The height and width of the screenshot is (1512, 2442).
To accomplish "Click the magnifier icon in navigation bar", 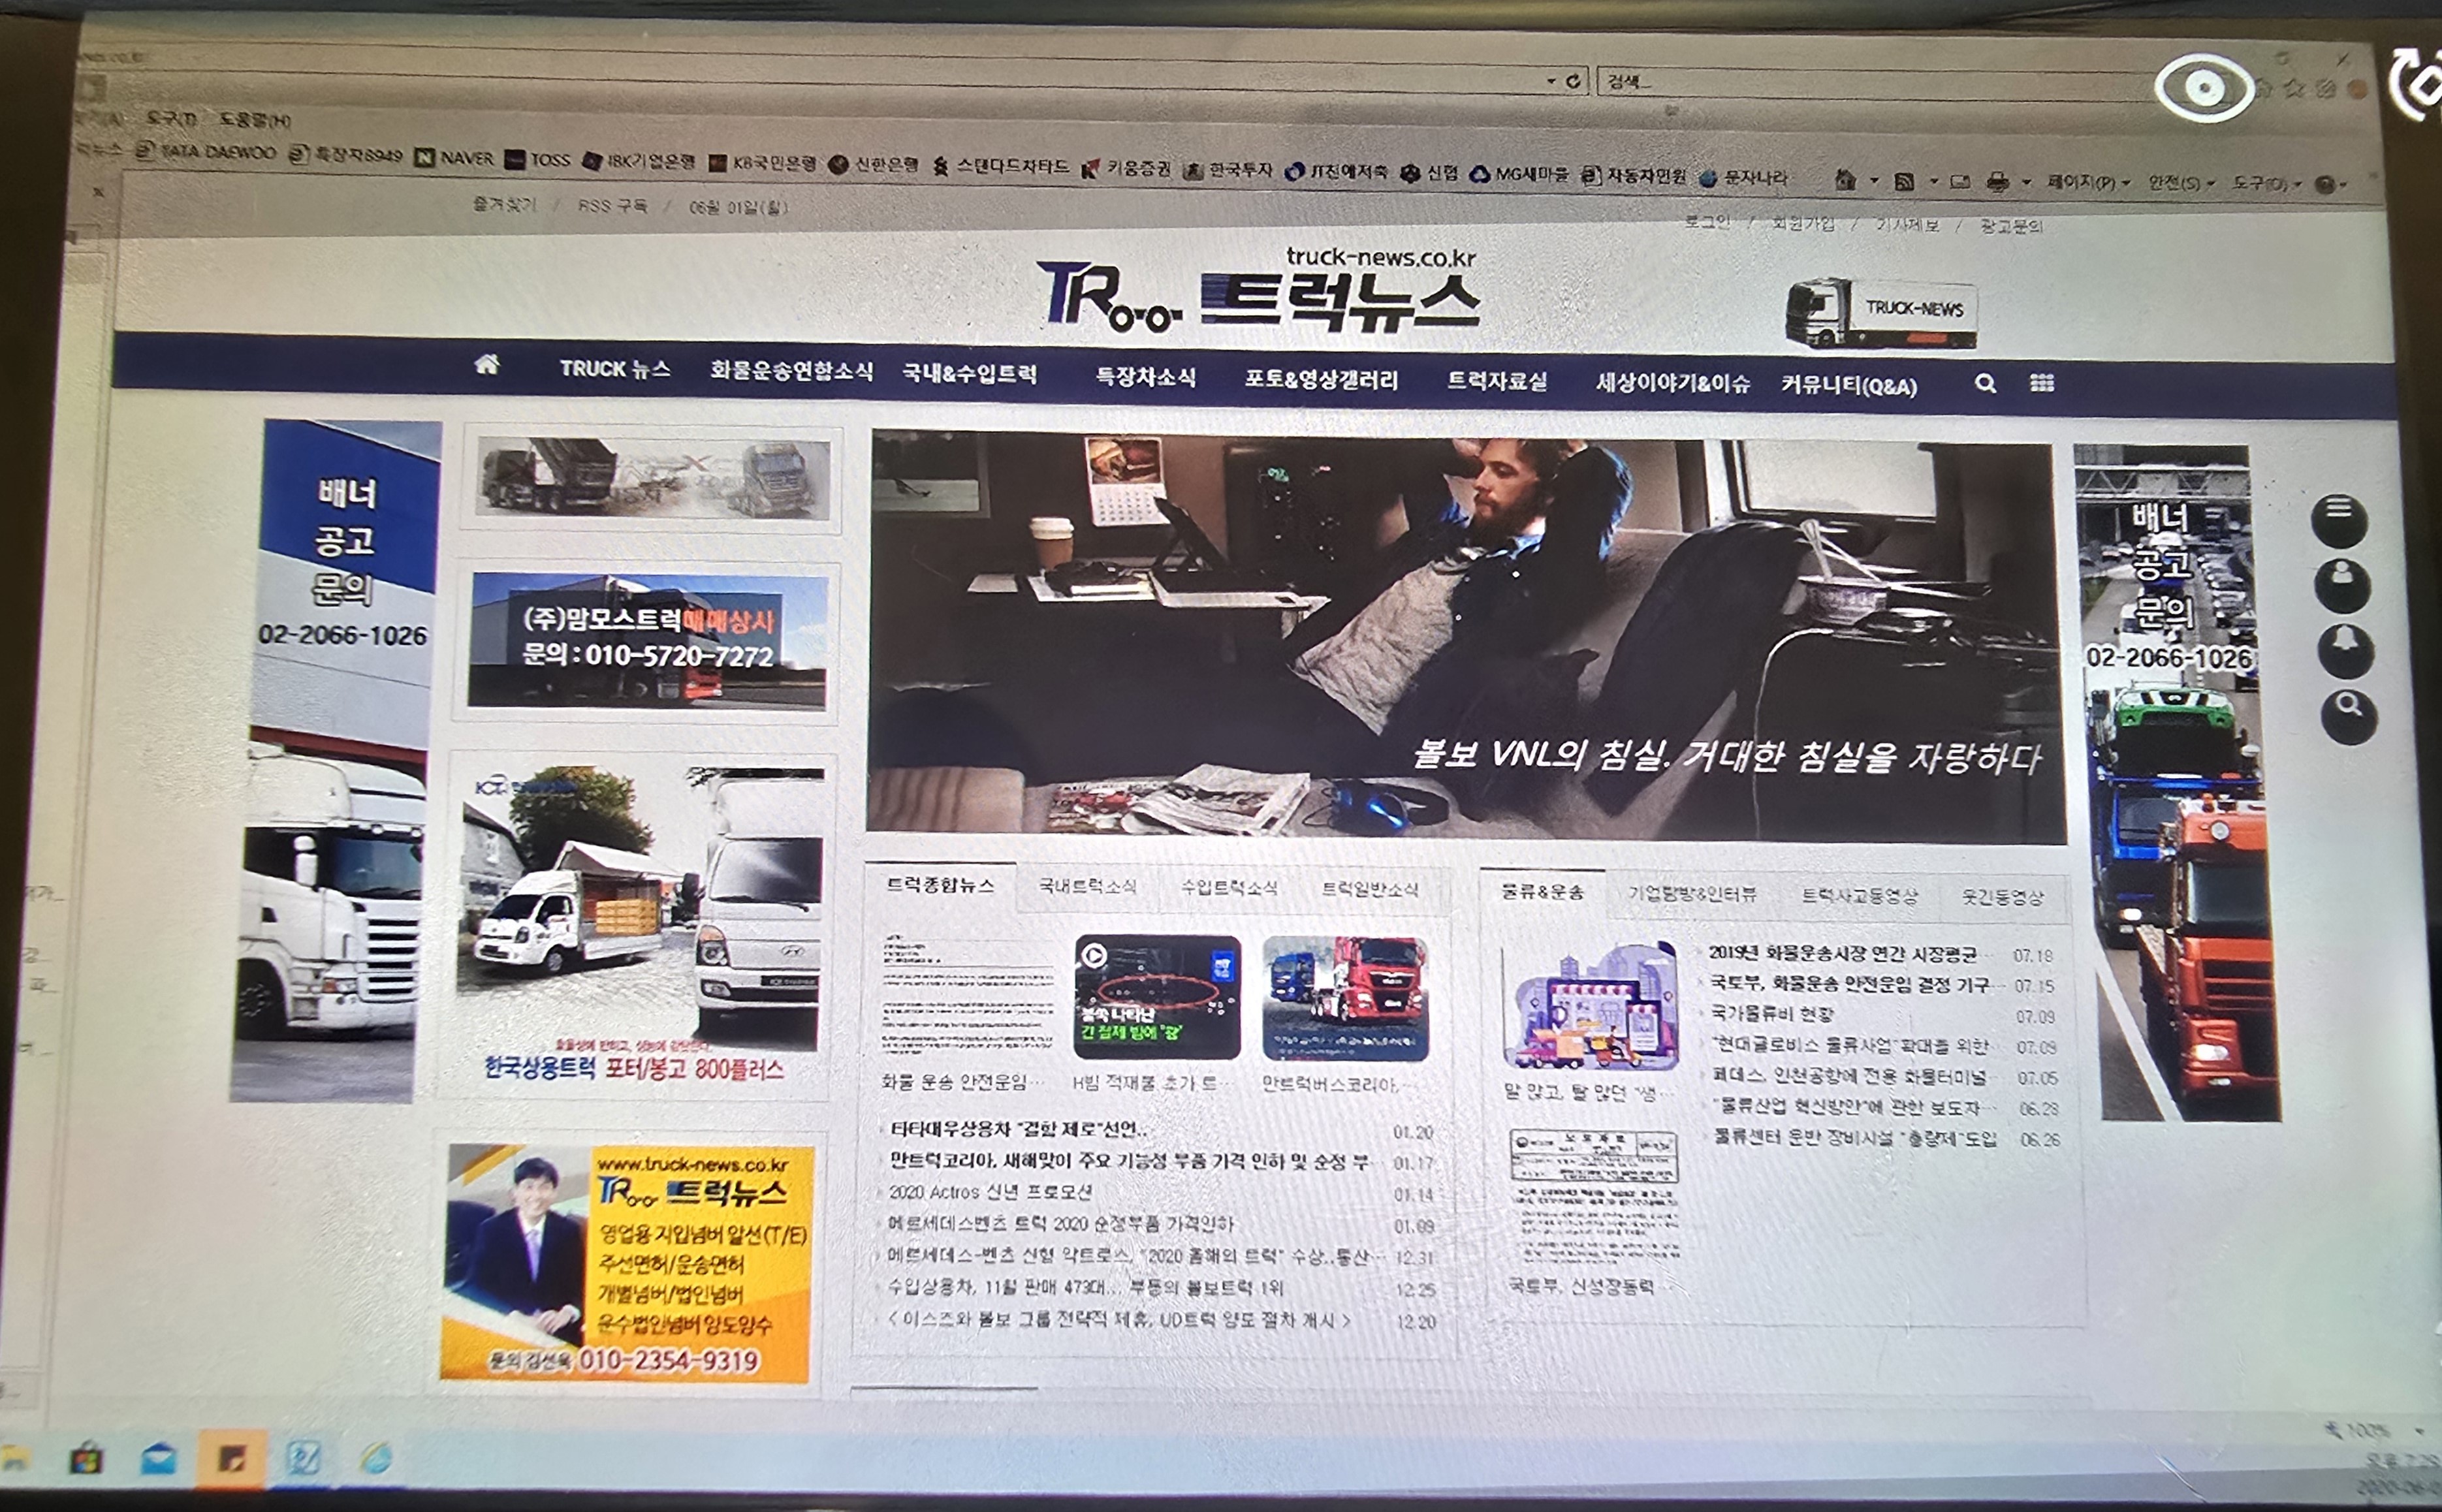I will pos(1985,383).
